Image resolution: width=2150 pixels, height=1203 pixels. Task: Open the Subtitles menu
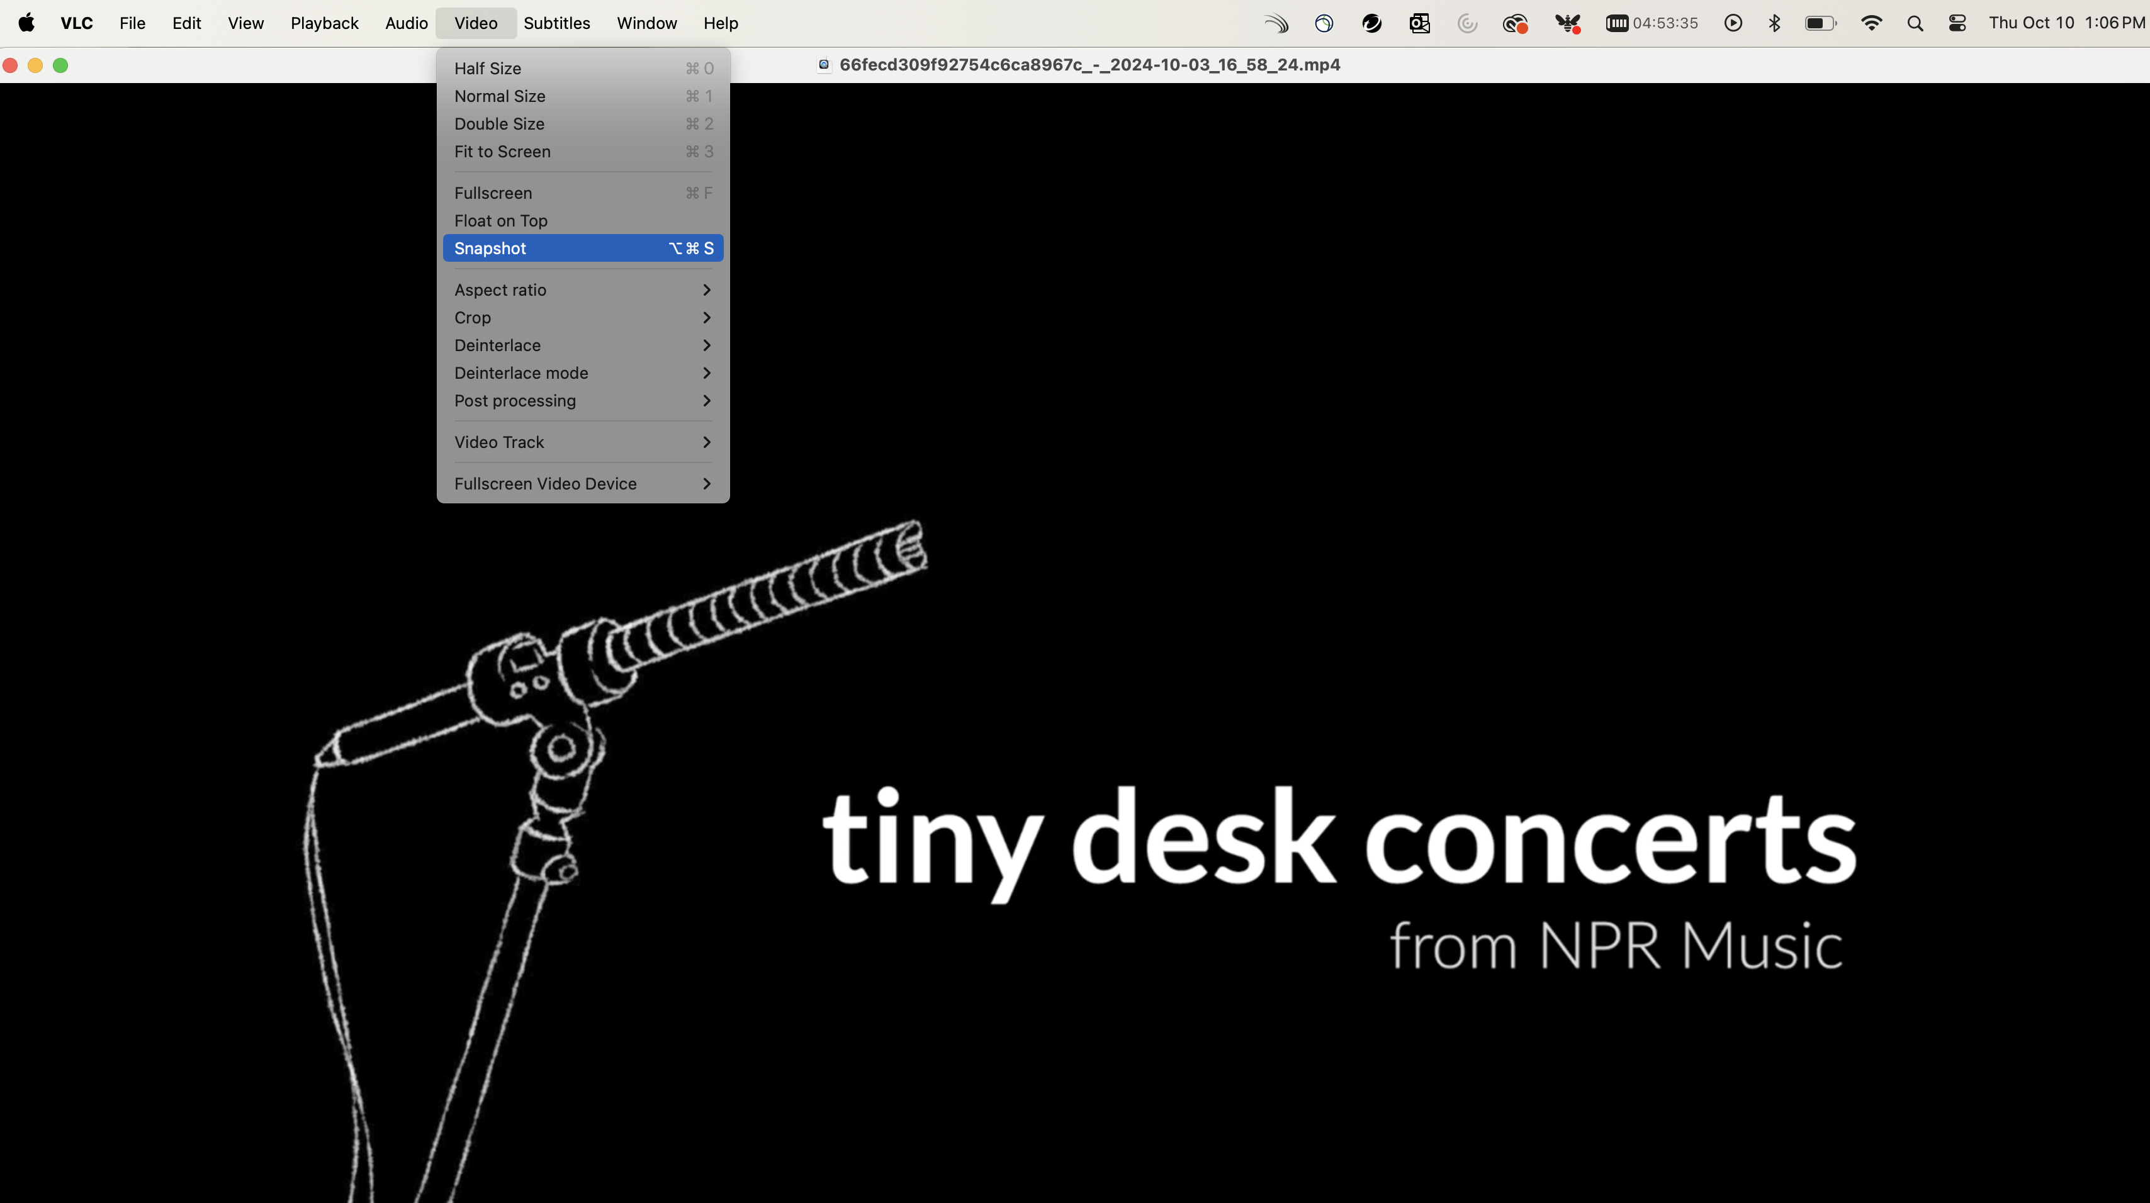point(556,23)
